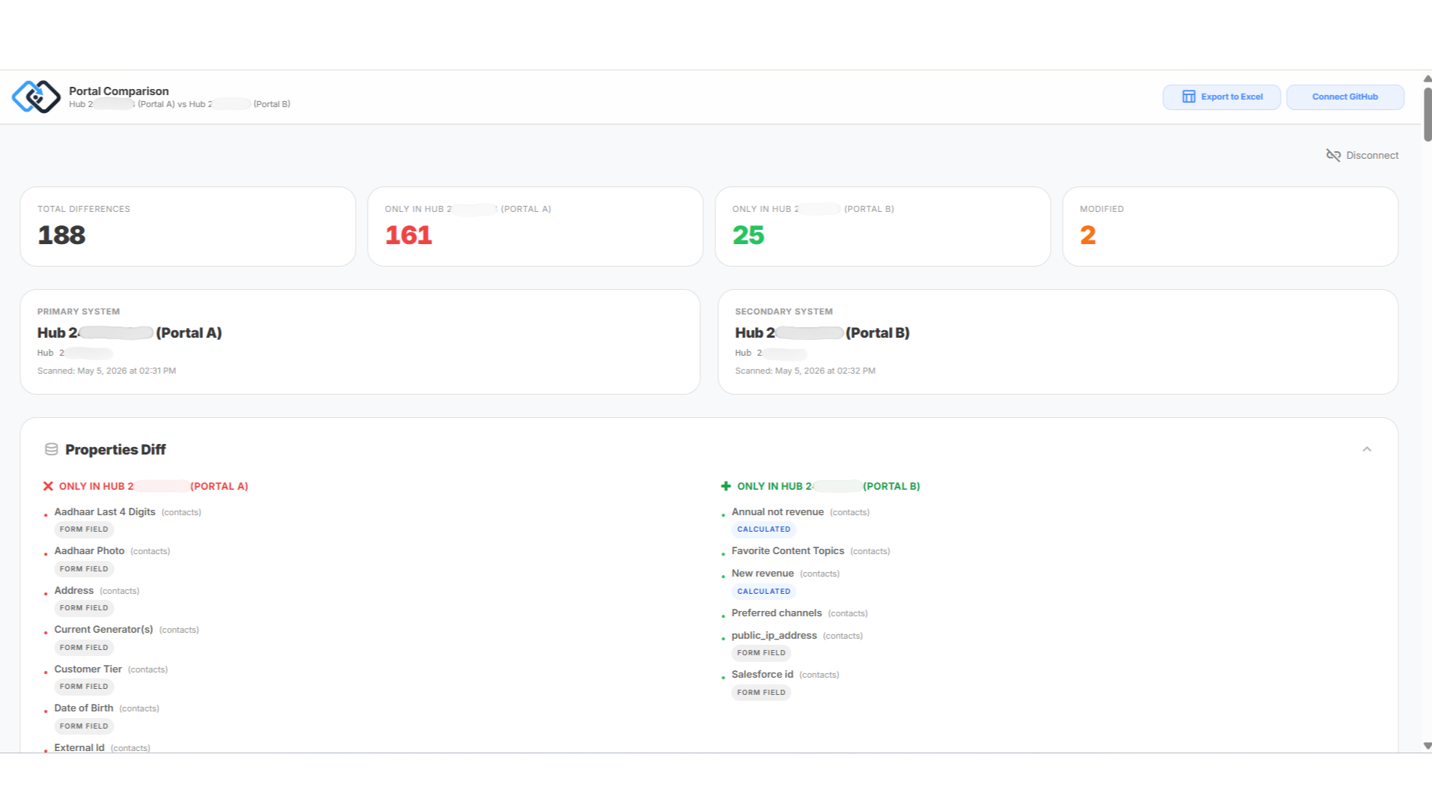Click the public_ip_address property
The image size is (1432, 805).
[x=774, y=636]
